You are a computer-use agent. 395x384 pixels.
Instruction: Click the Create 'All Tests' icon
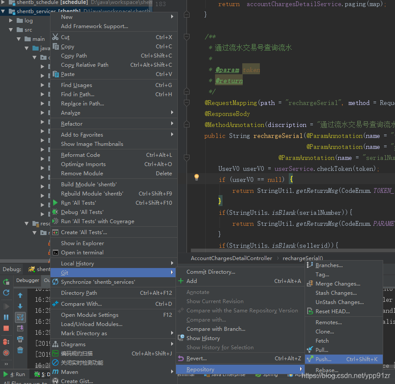pyautogui.click(x=55, y=232)
